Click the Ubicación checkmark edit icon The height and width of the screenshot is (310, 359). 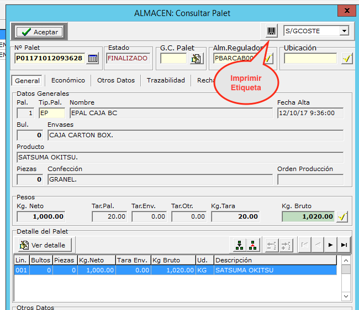[x=346, y=58]
